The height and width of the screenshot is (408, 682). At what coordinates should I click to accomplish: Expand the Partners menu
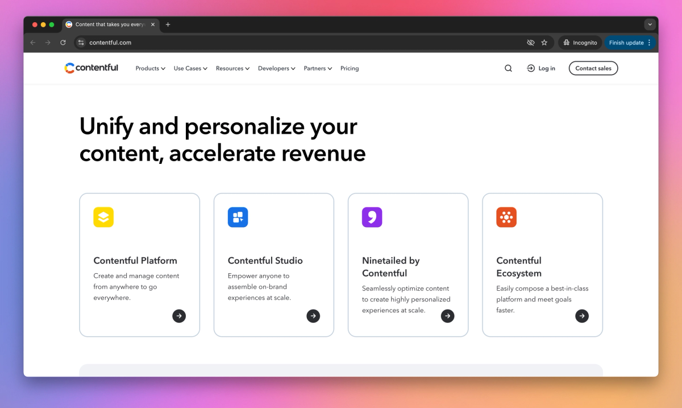318,68
